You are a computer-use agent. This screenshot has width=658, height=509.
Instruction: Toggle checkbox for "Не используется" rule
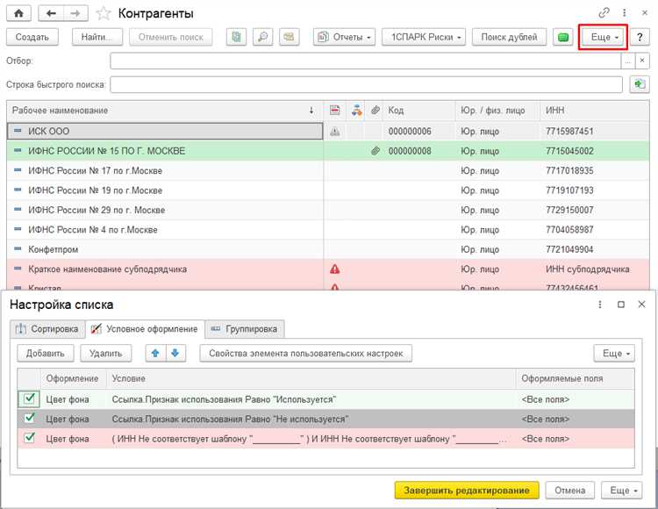click(27, 419)
